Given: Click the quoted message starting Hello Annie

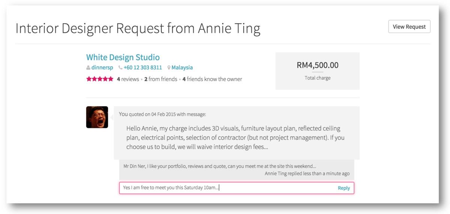Looking at the screenshot, I should [235, 138].
